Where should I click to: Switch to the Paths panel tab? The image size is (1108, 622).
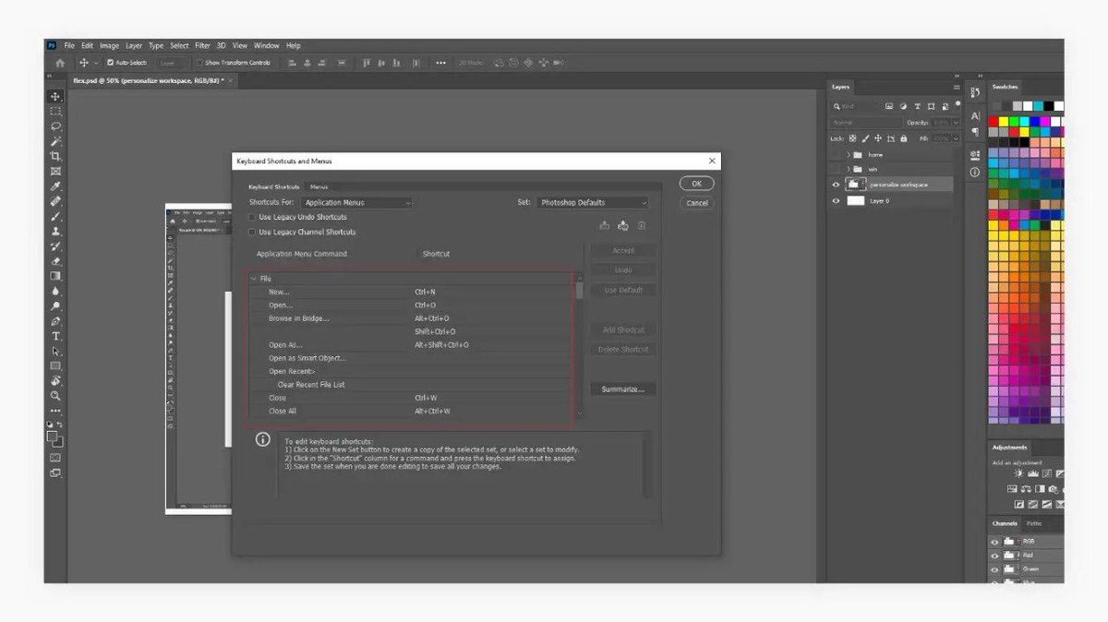(1034, 523)
